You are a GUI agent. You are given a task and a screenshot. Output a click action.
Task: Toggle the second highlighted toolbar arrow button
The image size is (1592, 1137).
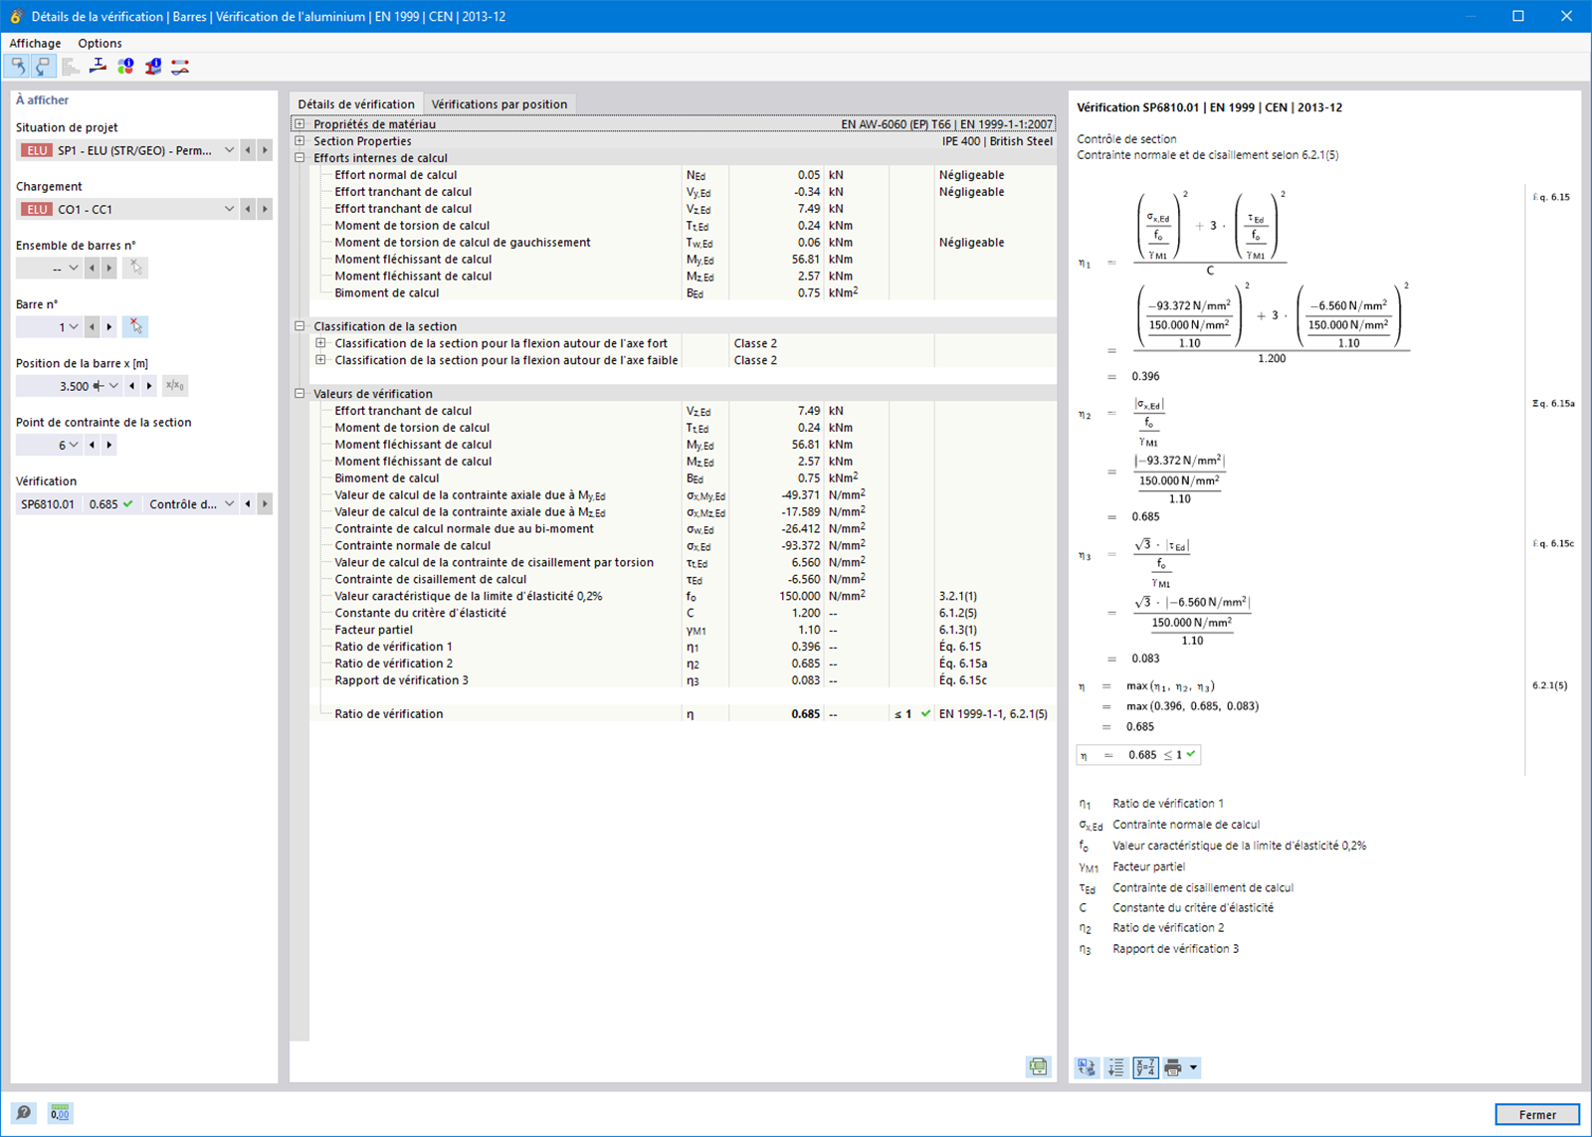pos(43,67)
